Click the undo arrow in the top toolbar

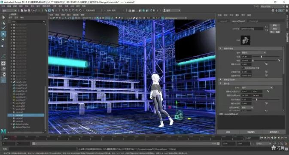(x=33, y=10)
